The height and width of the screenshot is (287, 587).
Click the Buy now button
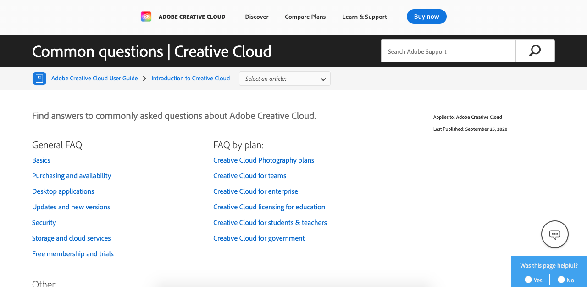click(426, 17)
